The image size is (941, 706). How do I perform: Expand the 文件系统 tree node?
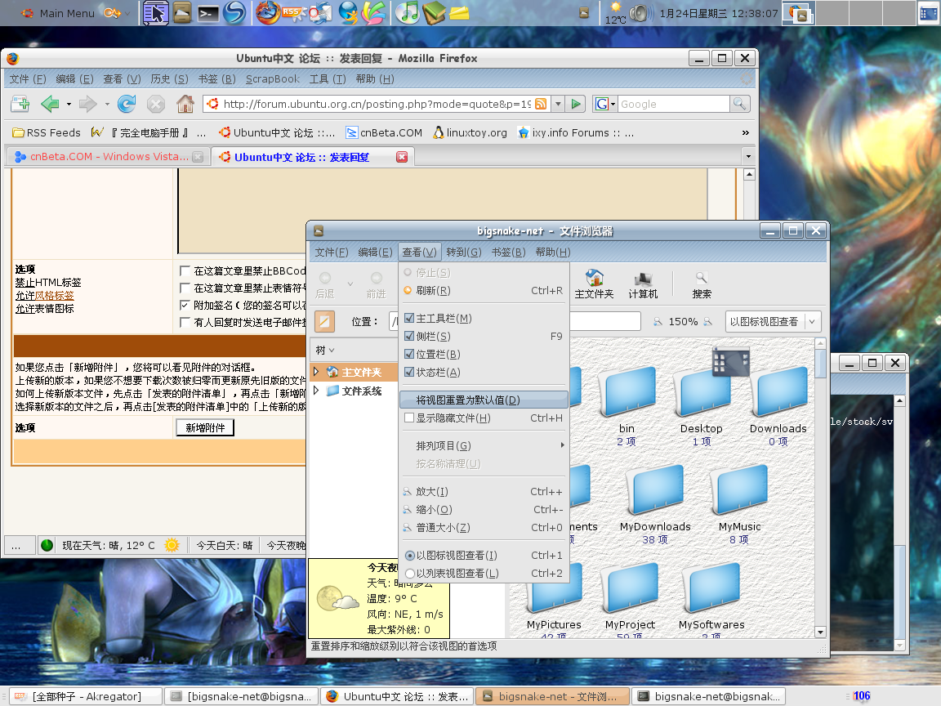pyautogui.click(x=316, y=391)
